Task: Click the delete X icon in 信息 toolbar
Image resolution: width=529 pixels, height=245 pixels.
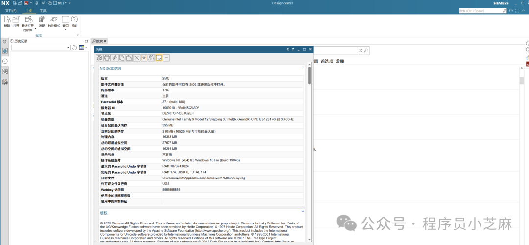Action: [137, 58]
